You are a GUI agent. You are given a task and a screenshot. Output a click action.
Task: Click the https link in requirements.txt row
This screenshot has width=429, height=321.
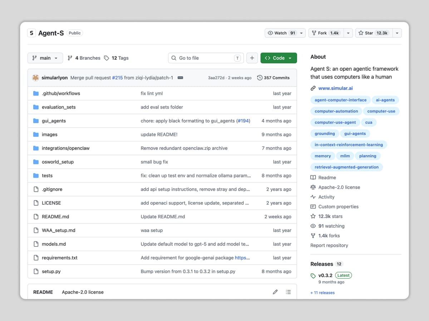point(242,258)
